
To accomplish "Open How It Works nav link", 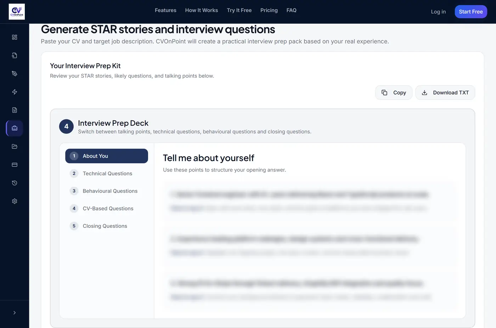I will tap(202, 10).
